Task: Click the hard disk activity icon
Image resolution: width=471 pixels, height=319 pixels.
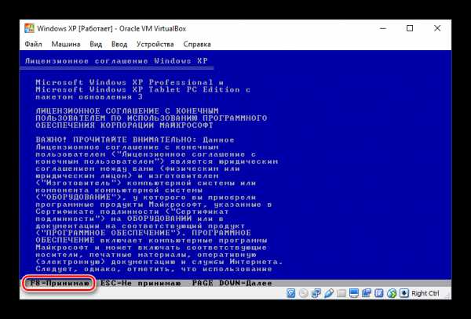Action: 291,293
